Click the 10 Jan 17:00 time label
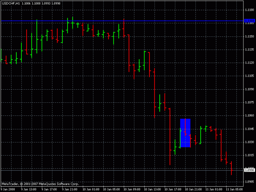 point(173,190)
